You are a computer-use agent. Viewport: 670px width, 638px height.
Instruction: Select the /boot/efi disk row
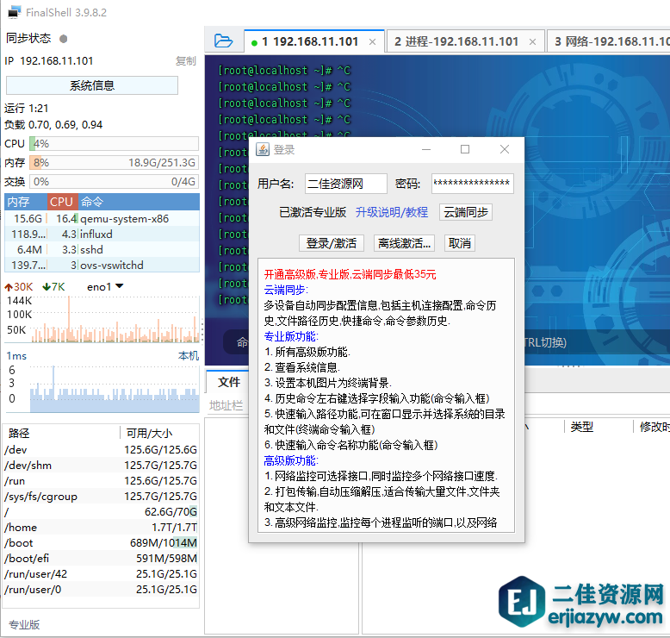(x=101, y=559)
